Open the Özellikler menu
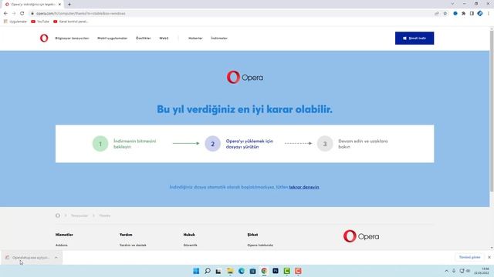Image resolution: width=494 pixels, height=277 pixels. [x=144, y=38]
